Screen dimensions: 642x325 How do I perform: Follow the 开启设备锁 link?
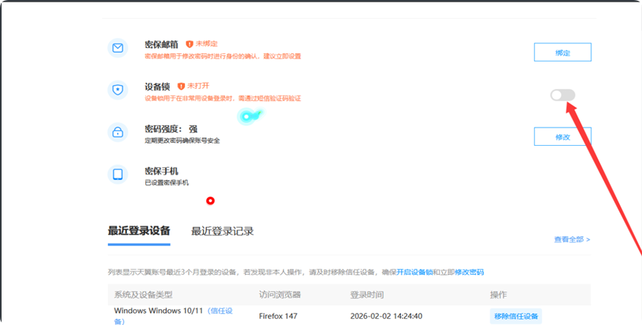click(415, 273)
